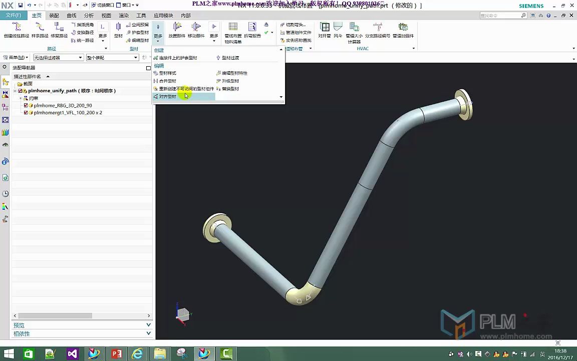
Task: Open the 文件(F) file menu
Action: point(13,15)
